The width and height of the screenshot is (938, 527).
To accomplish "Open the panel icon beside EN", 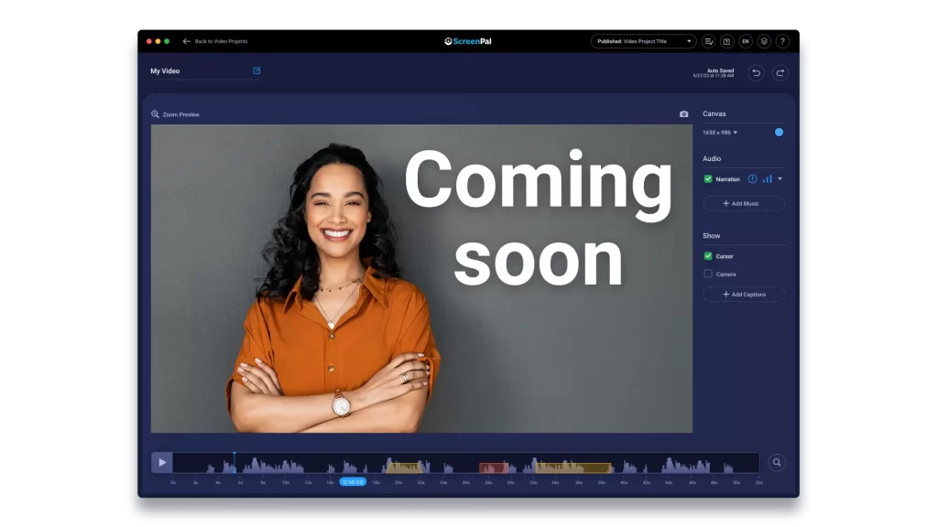I will tap(726, 41).
